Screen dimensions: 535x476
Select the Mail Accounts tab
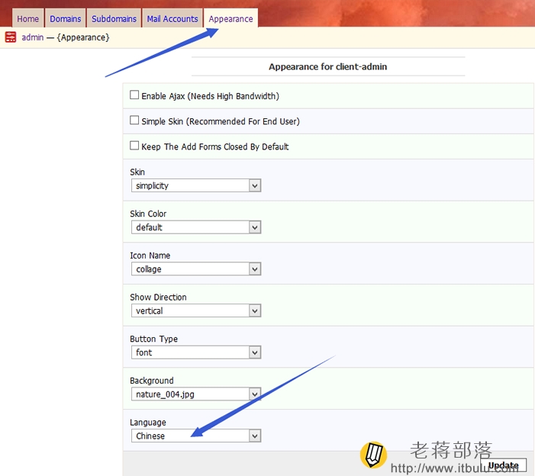(x=172, y=18)
